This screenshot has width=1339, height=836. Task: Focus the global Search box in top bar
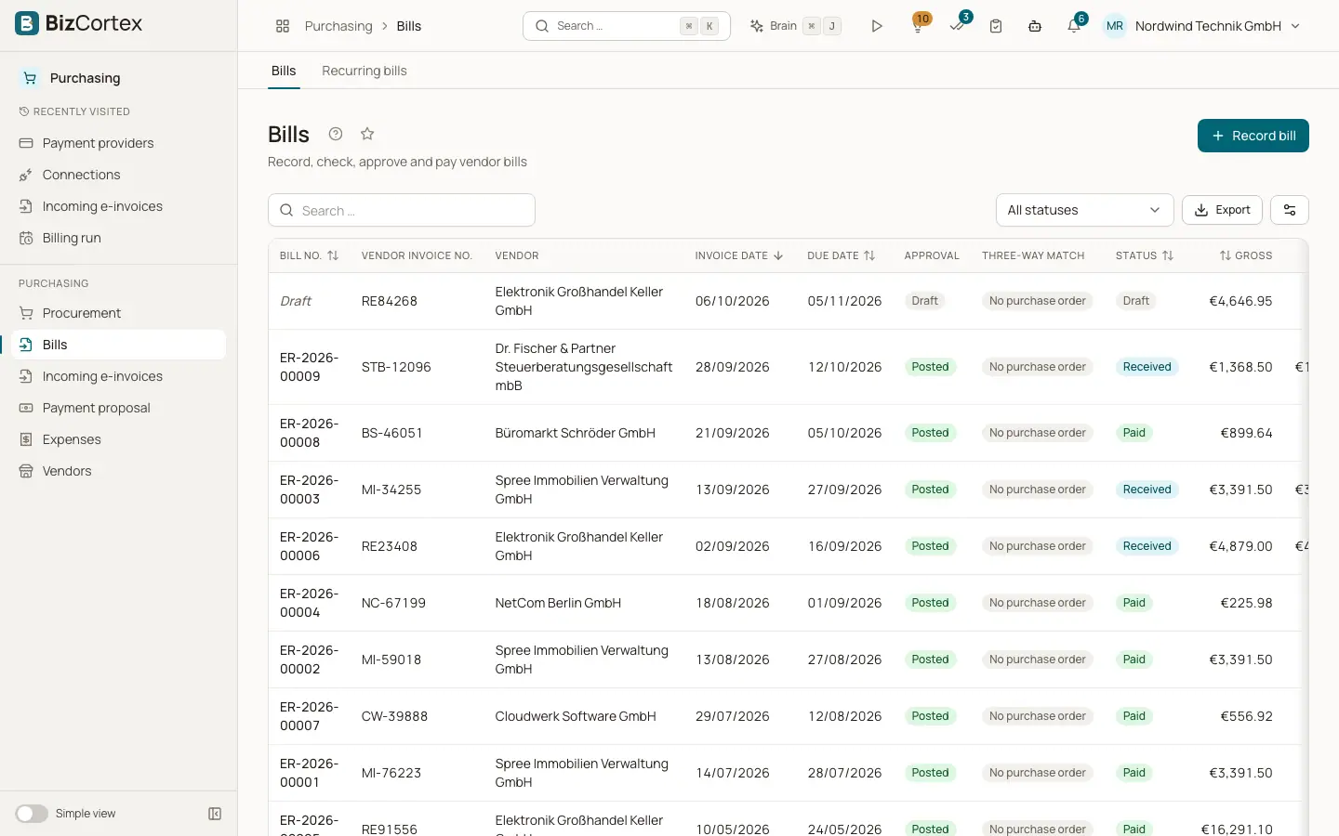(x=627, y=26)
